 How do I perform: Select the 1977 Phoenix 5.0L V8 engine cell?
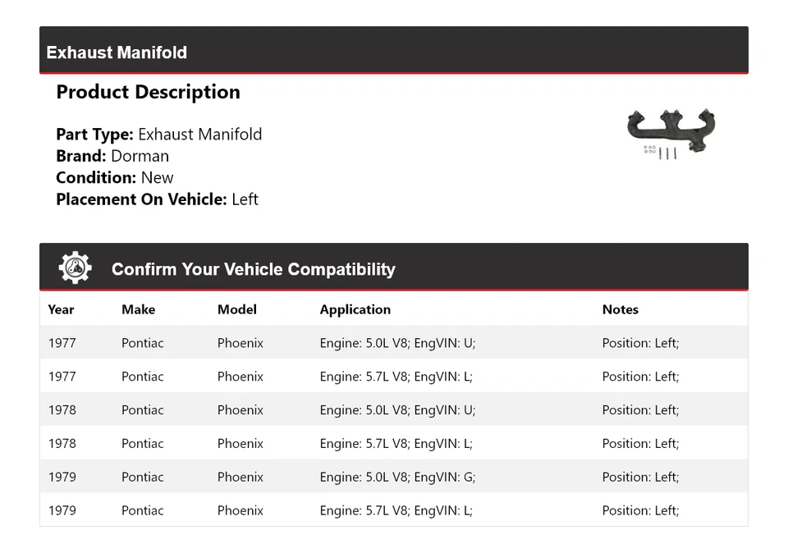(397, 343)
